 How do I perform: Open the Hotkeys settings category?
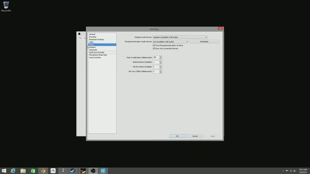click(102, 47)
